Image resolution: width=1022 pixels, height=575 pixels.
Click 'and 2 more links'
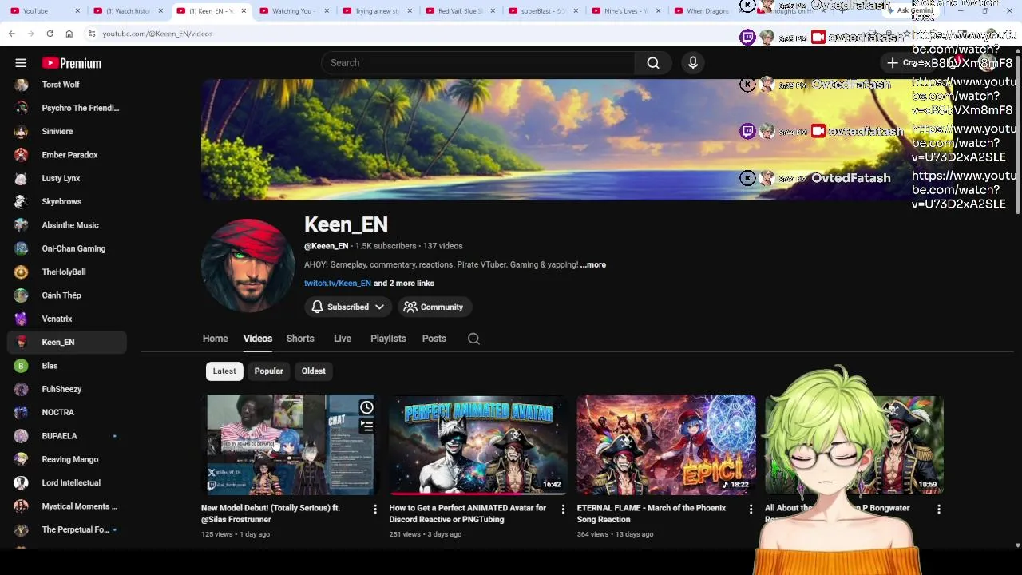(x=404, y=284)
